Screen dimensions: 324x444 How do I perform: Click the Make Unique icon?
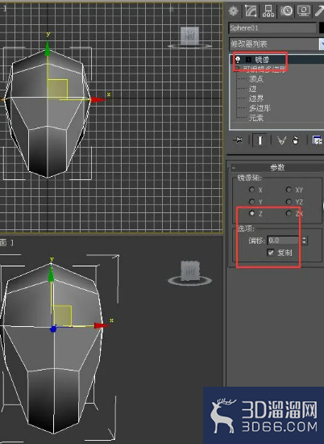(x=281, y=140)
